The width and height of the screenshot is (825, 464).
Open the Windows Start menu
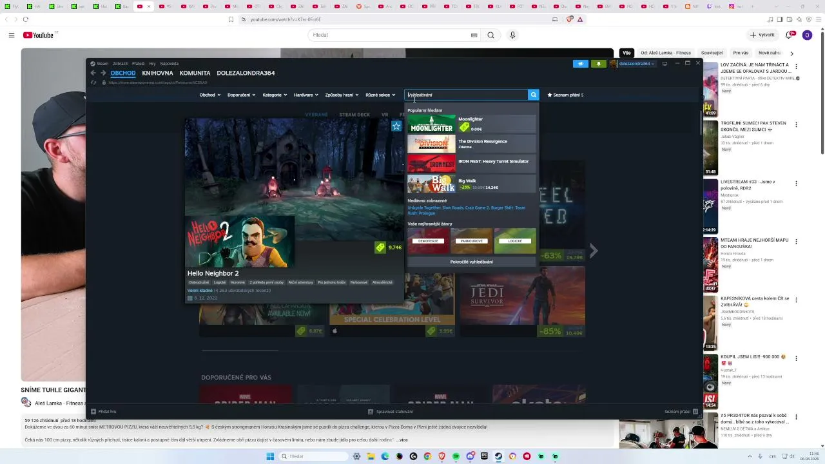click(x=271, y=456)
